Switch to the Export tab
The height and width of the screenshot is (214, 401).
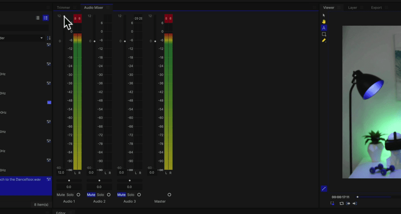point(377,8)
